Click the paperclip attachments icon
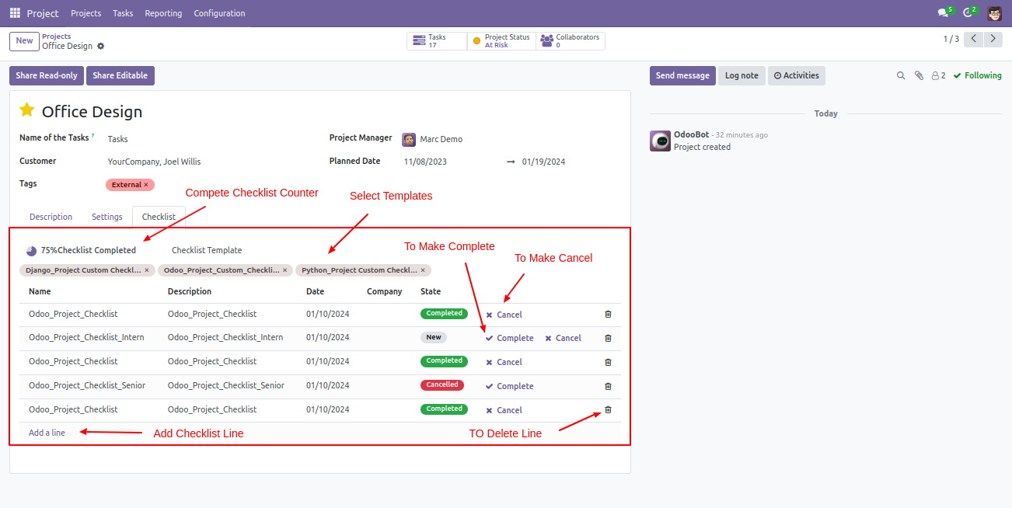 919,75
